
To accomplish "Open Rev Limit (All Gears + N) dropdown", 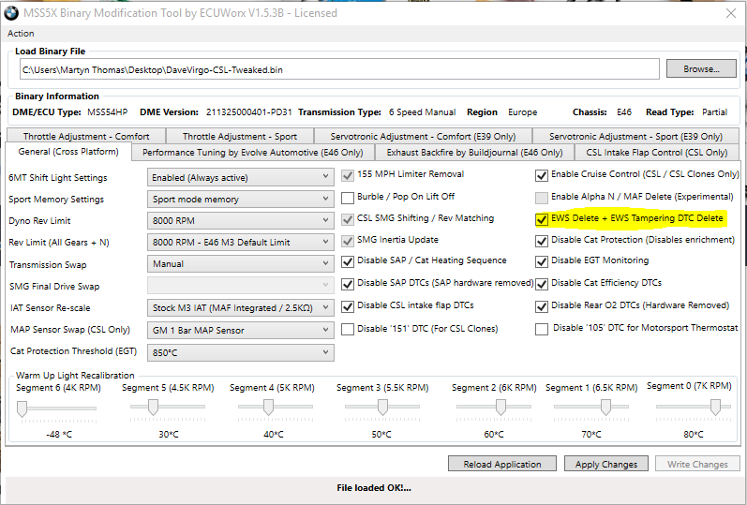I will pyautogui.click(x=241, y=242).
